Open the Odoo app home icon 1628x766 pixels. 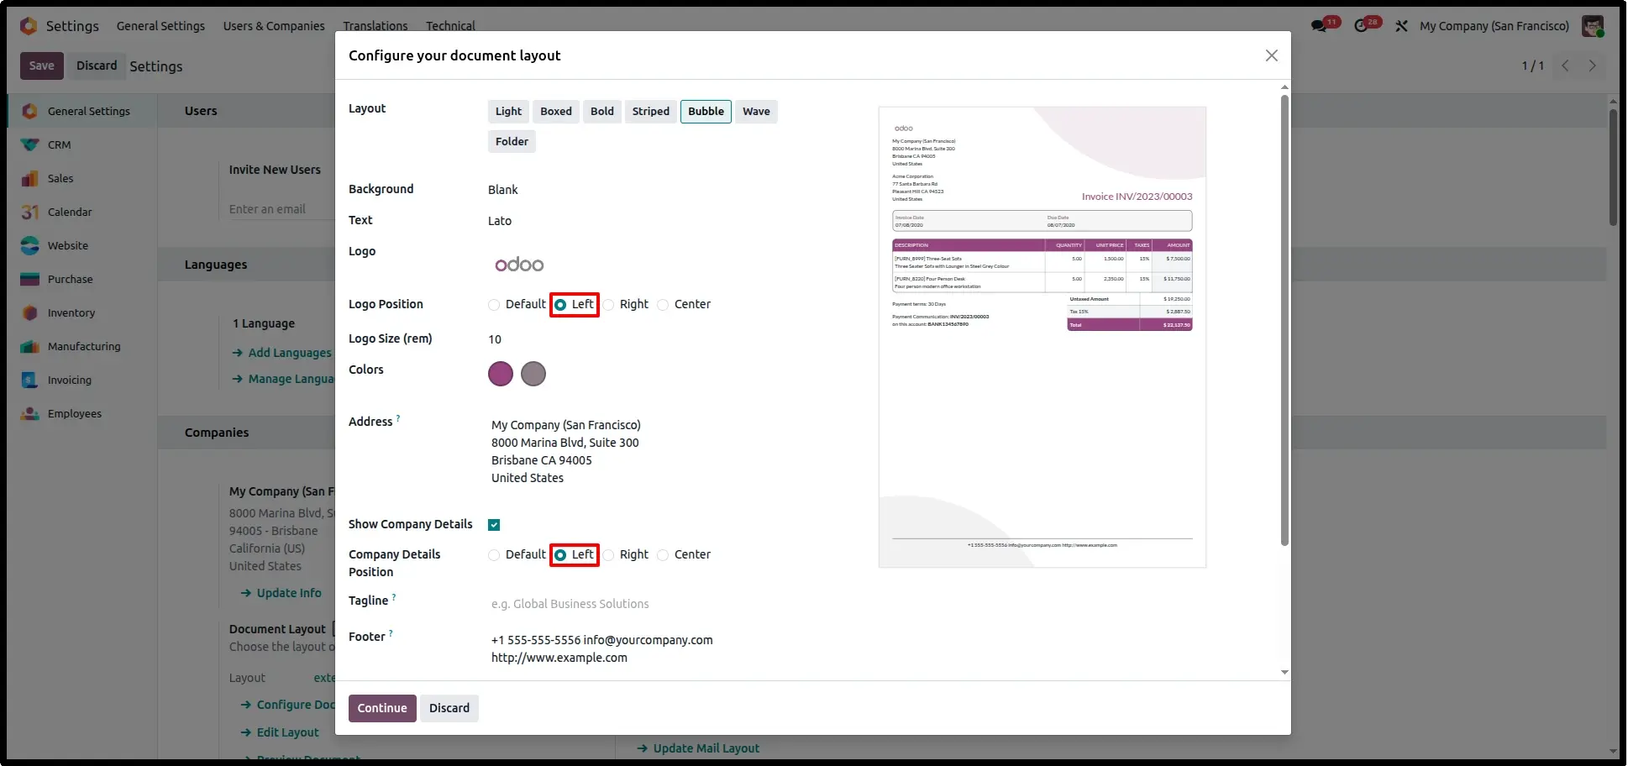[x=29, y=26]
